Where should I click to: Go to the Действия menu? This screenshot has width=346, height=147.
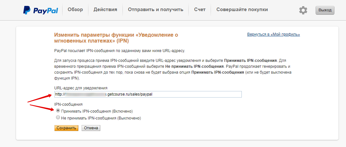point(105,9)
